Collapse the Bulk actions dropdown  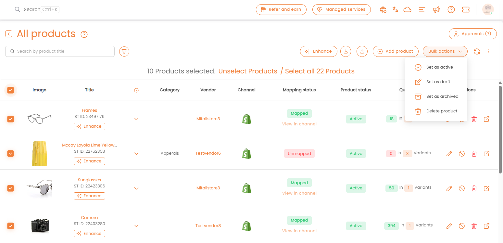pyautogui.click(x=445, y=51)
